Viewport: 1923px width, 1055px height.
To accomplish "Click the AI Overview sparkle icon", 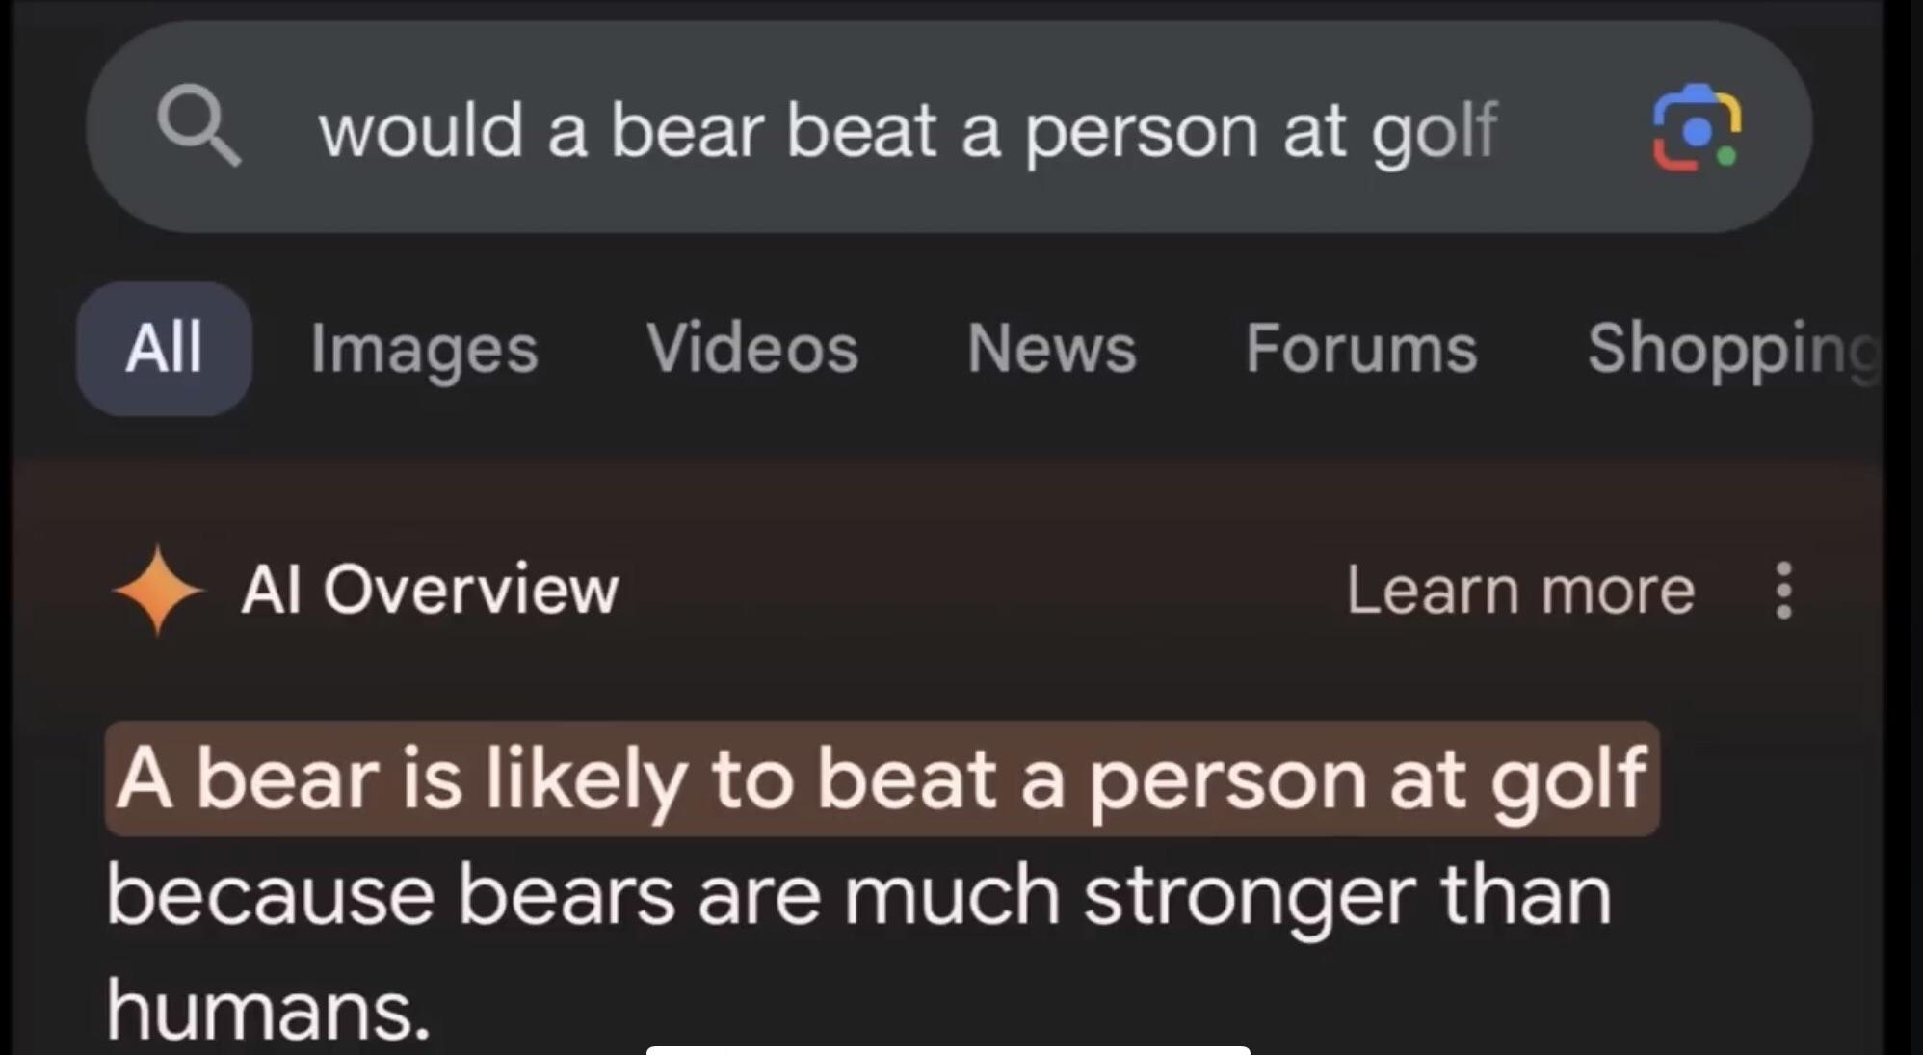I will 158,590.
